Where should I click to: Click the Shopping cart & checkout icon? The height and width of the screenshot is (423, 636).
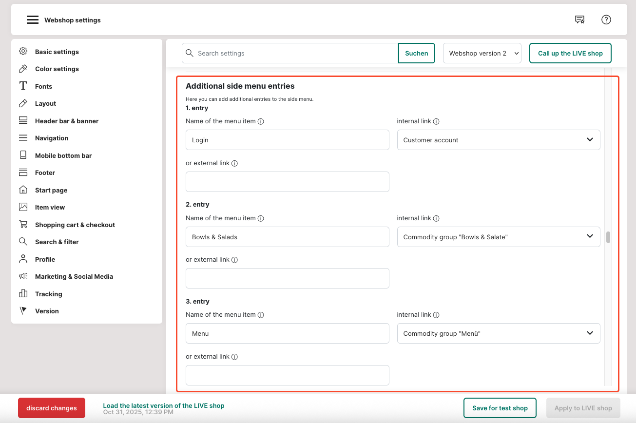click(x=23, y=225)
